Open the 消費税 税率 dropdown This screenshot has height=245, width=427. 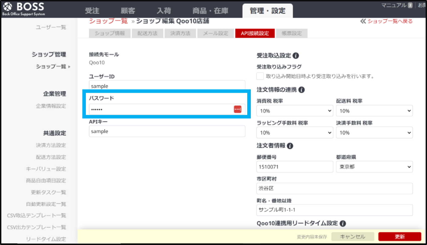click(295, 111)
